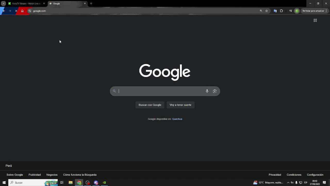Screen dimensions: 330x186
Task: Open the Windows Start menu
Action: coord(4,183)
